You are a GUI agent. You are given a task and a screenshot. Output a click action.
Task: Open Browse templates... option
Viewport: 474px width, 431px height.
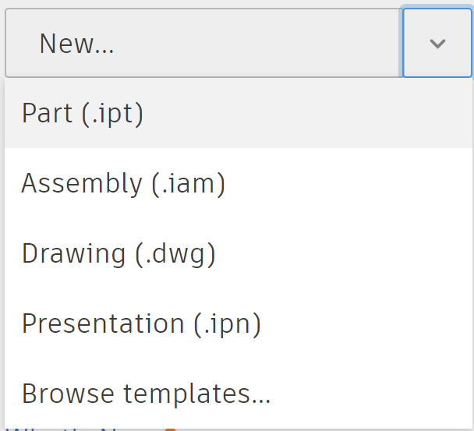coord(147,394)
